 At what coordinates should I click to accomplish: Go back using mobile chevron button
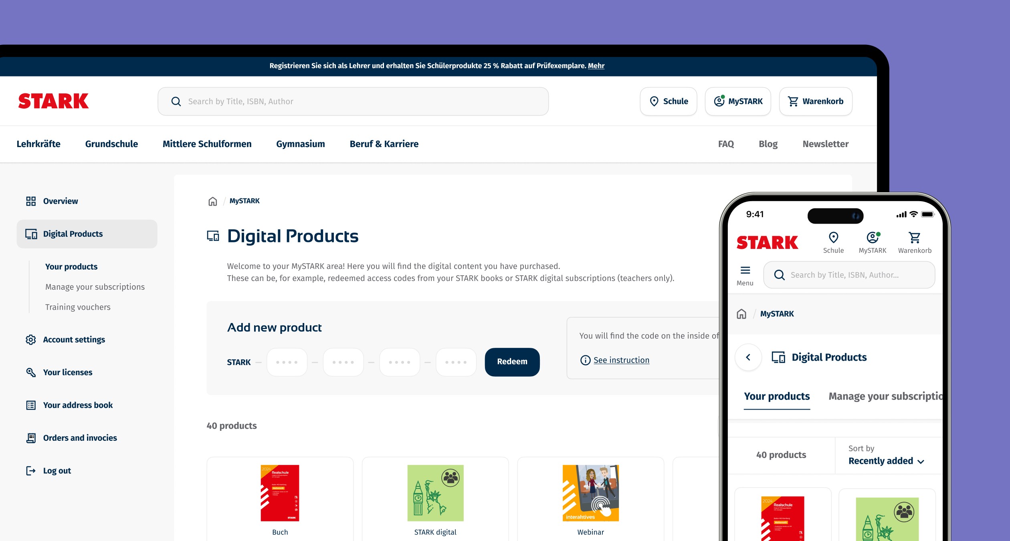click(748, 357)
